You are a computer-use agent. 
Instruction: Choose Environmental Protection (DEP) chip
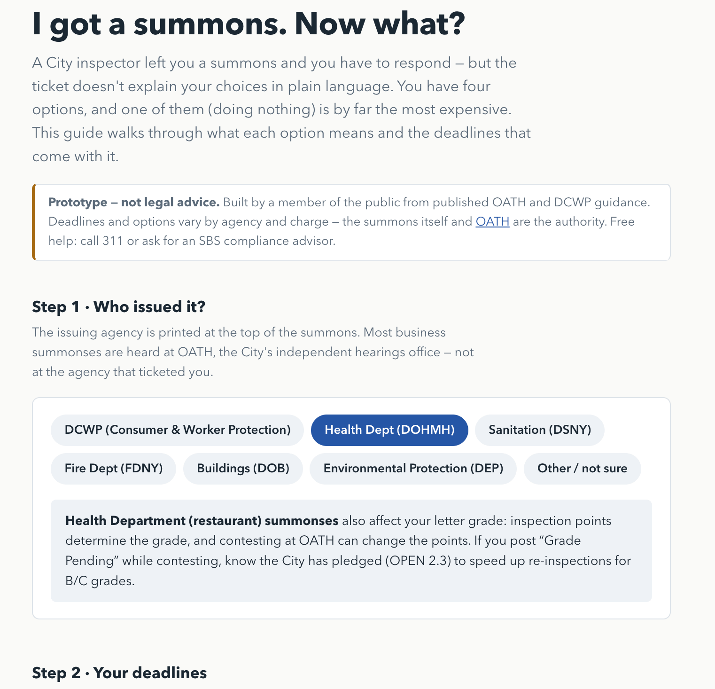click(413, 469)
